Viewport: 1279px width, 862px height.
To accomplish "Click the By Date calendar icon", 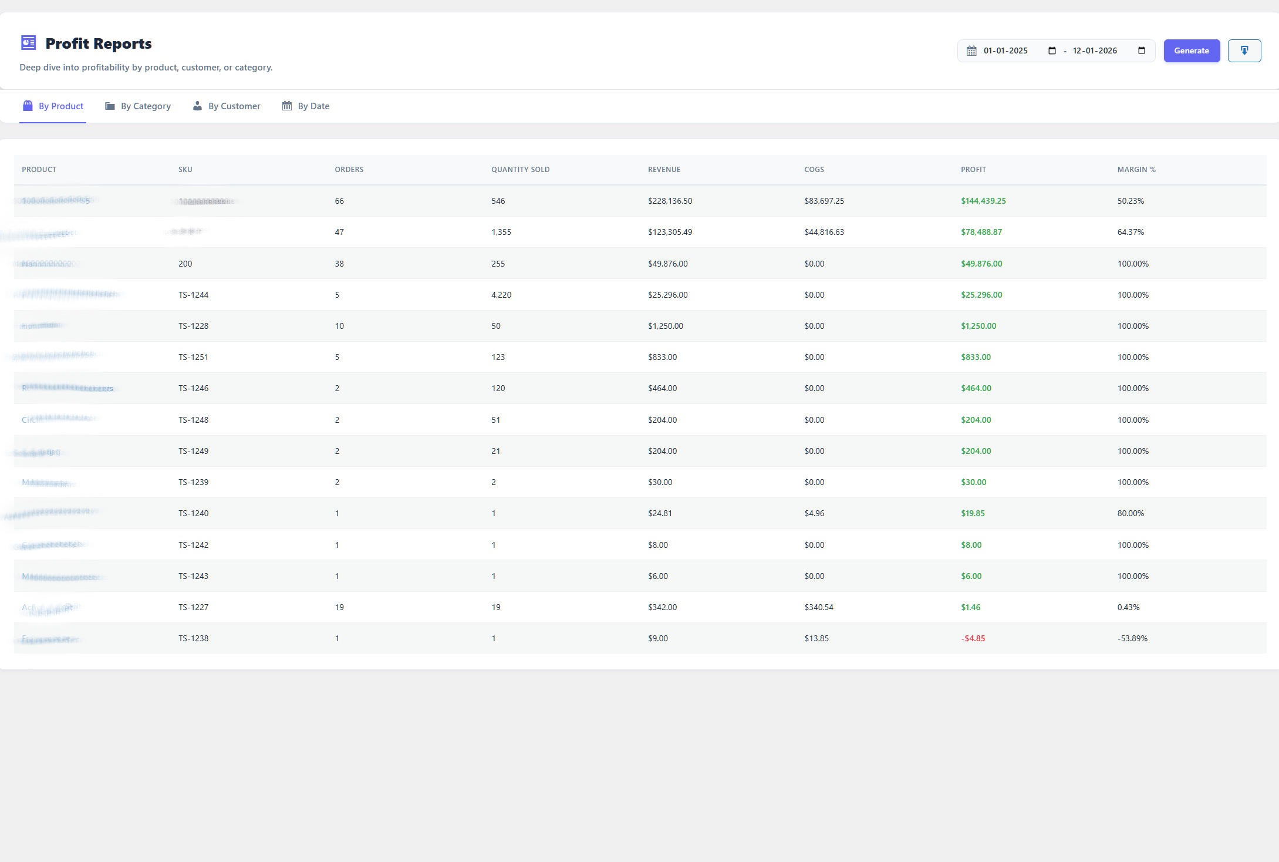I will click(286, 106).
